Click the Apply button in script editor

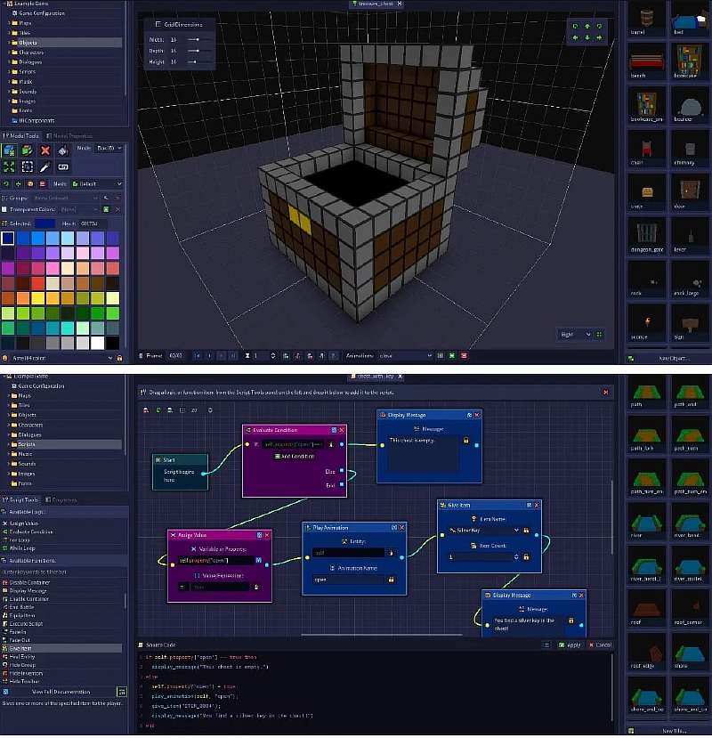tap(571, 645)
